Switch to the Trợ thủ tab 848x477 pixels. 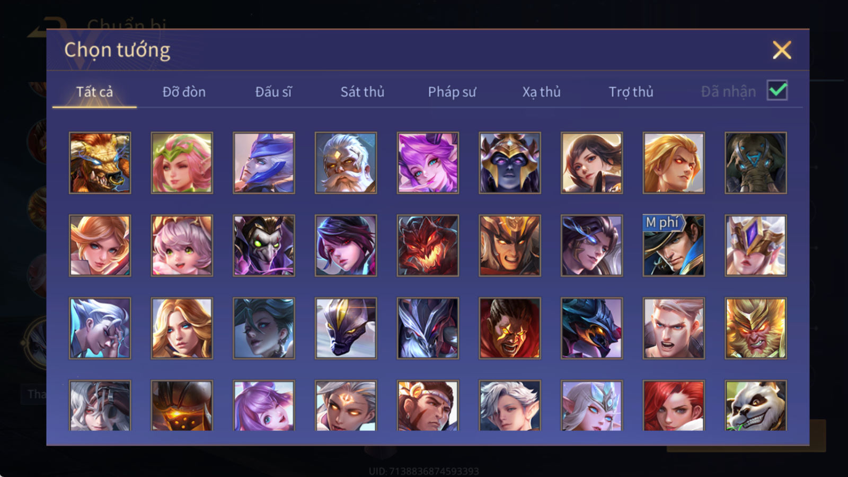631,92
